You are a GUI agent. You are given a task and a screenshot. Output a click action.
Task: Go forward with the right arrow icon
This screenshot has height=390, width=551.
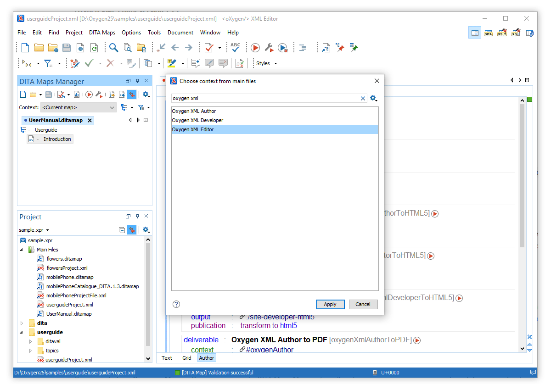tap(188, 48)
